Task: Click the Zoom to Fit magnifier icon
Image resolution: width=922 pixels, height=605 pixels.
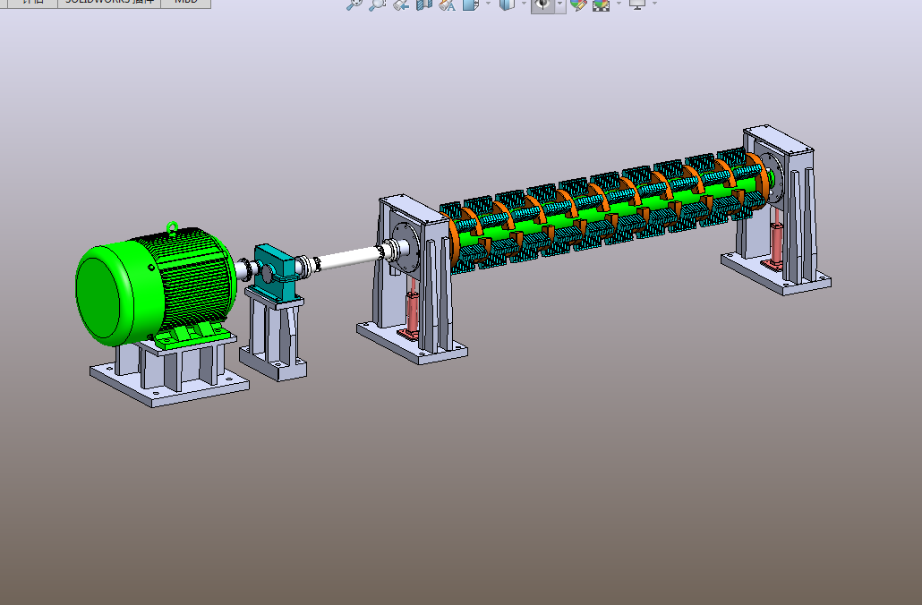Action: pos(354,4)
